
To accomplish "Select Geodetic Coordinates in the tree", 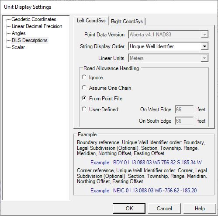I will 34,19.
